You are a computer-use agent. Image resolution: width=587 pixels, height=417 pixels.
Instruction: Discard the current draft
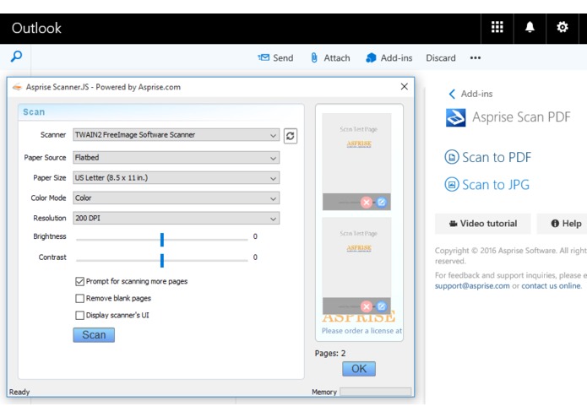[x=441, y=58]
